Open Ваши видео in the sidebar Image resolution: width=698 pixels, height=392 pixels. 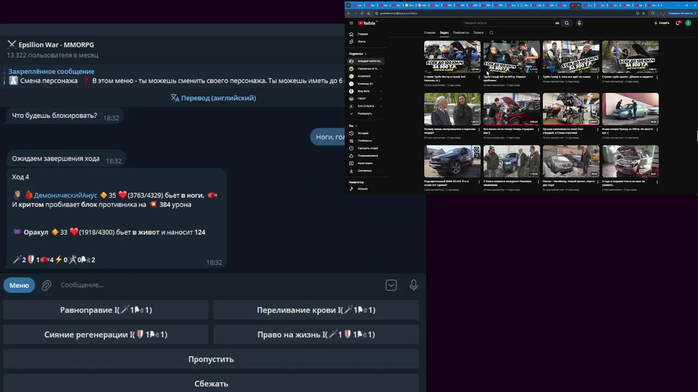[366, 163]
